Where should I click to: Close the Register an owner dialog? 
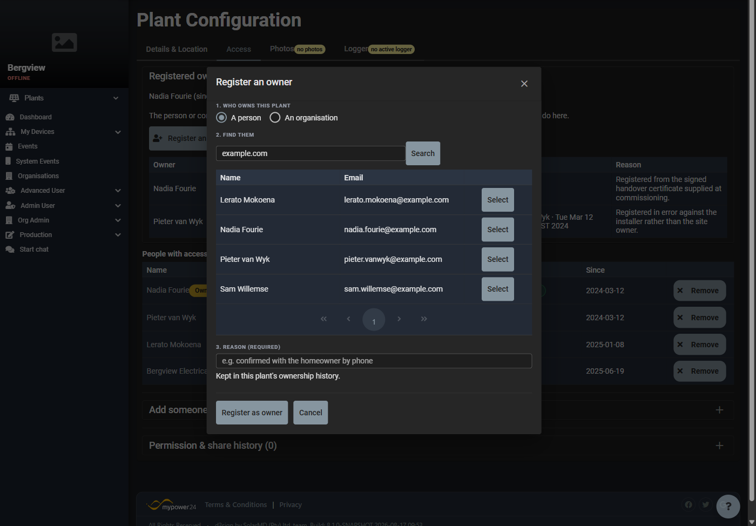(524, 84)
